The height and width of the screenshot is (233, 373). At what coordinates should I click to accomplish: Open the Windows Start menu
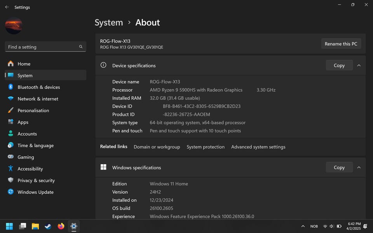[x=9, y=226]
